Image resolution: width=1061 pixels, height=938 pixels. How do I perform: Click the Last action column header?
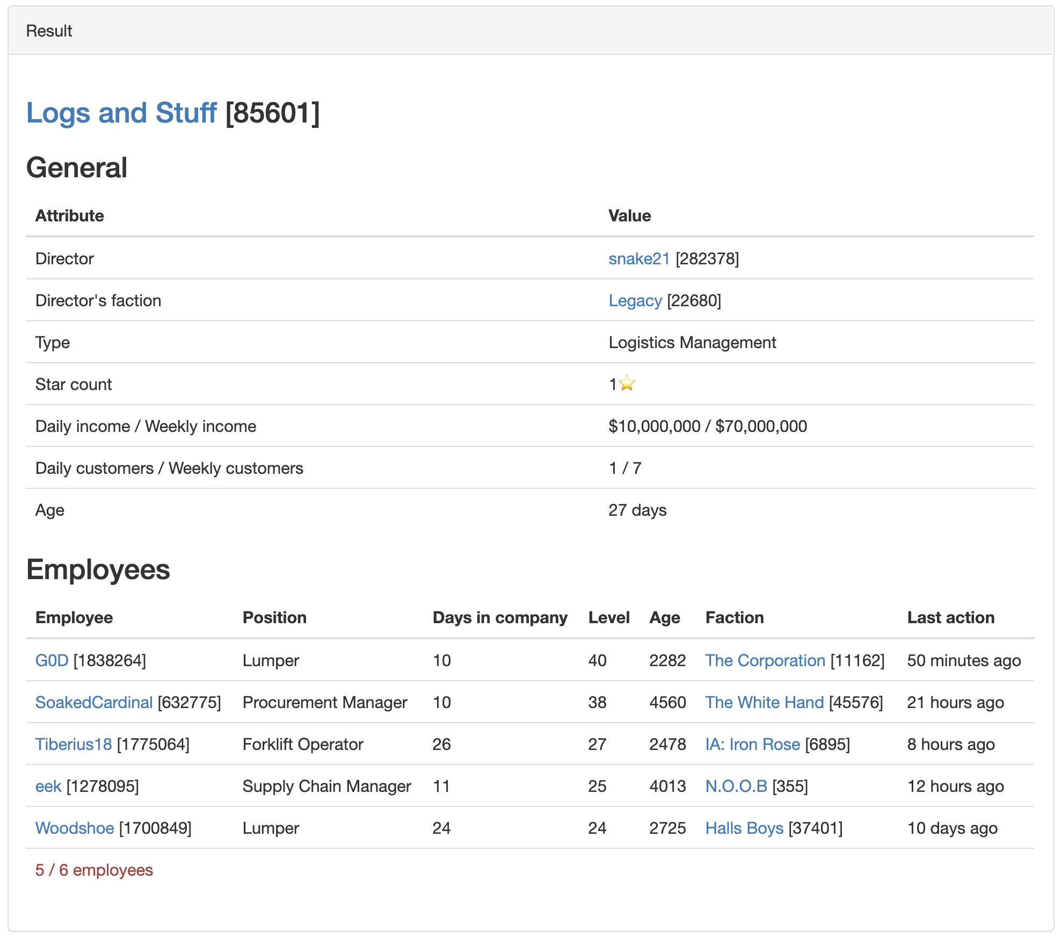click(950, 618)
